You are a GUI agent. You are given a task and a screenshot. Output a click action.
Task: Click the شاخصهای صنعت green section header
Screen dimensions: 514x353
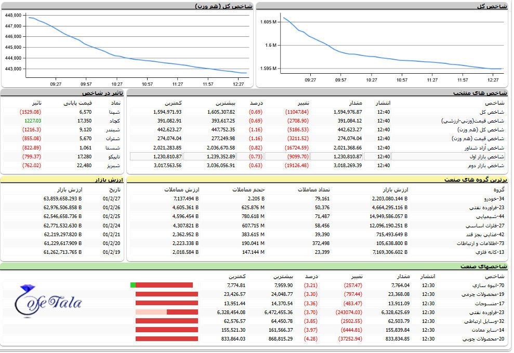(483, 266)
